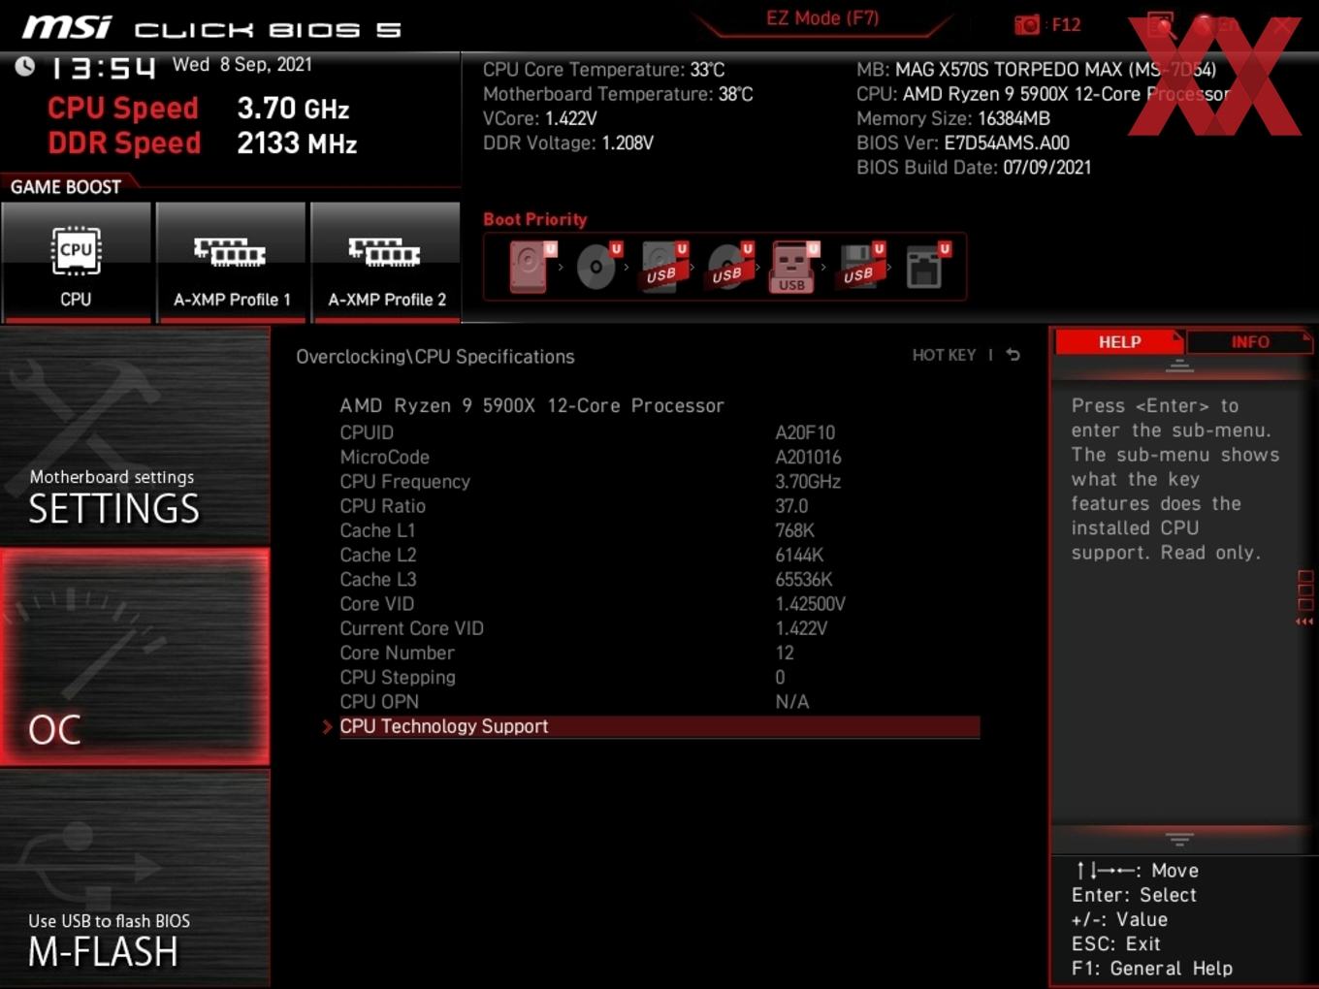Switch to the INFO tab

[x=1250, y=342]
